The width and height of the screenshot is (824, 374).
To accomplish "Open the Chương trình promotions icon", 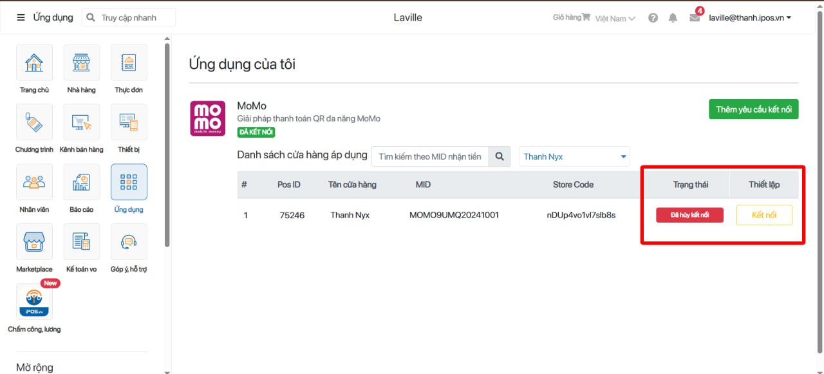I will tap(34, 122).
